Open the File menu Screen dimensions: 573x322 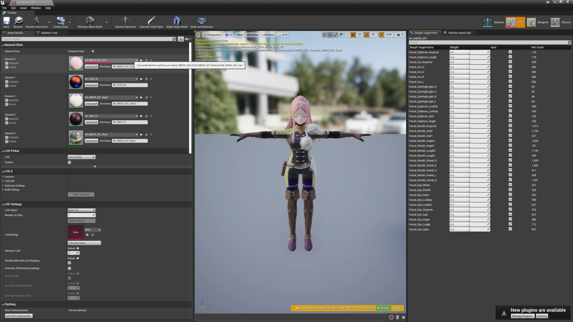[x=4, y=8]
